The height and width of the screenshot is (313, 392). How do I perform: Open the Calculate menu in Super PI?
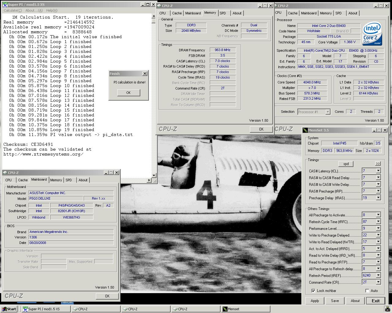tap(13, 10)
